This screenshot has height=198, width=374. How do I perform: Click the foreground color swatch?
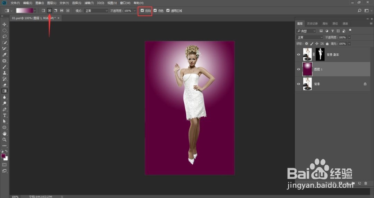(3, 155)
